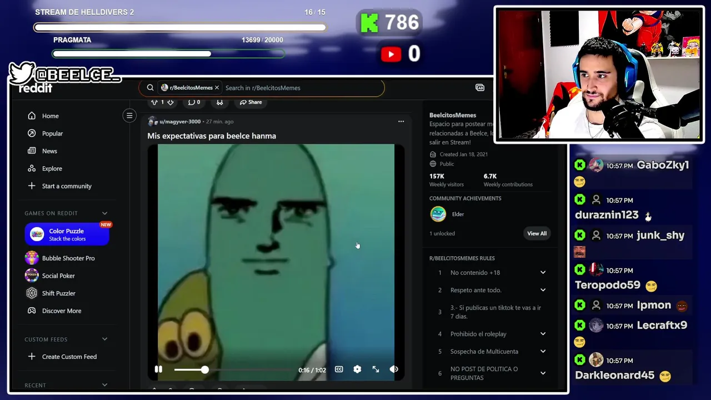Upvote the post above with 1 vote
Viewport: 711px width, 400px height.
click(154, 102)
